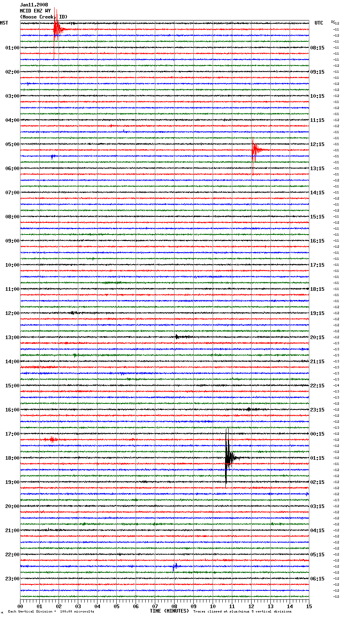Click the 22:00 MST time label
341x617 pixels.
click(12, 555)
